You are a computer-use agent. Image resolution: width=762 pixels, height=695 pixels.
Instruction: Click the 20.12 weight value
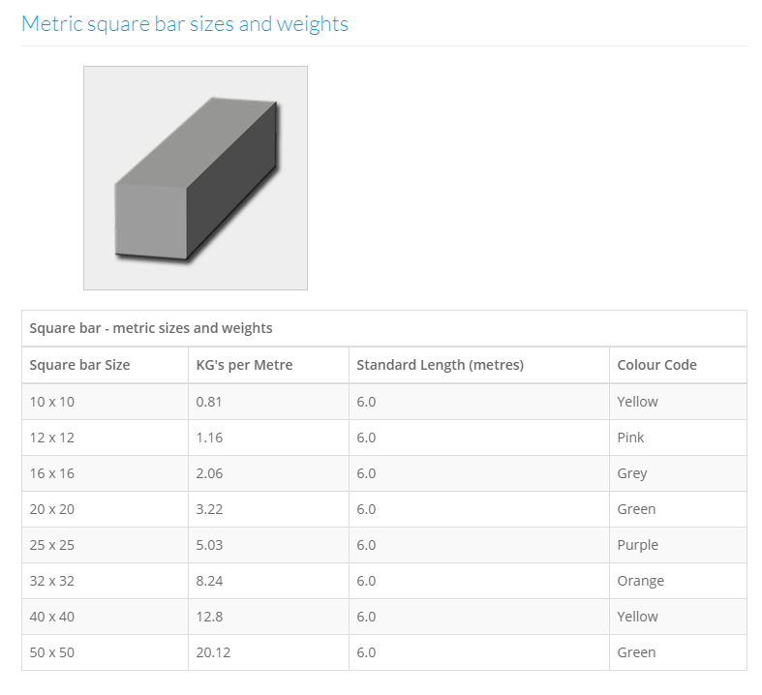(213, 652)
